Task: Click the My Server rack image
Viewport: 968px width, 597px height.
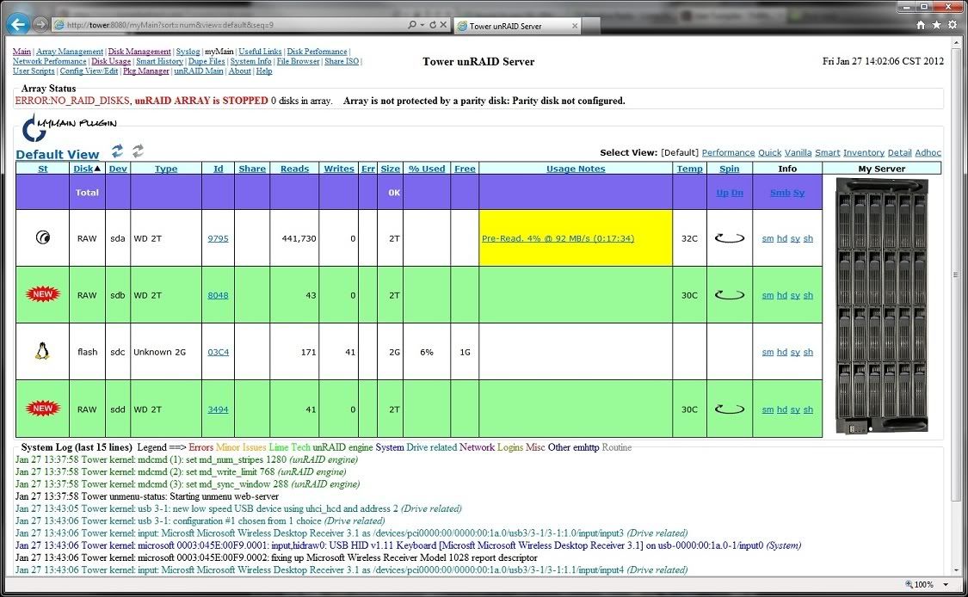Action: tap(881, 305)
